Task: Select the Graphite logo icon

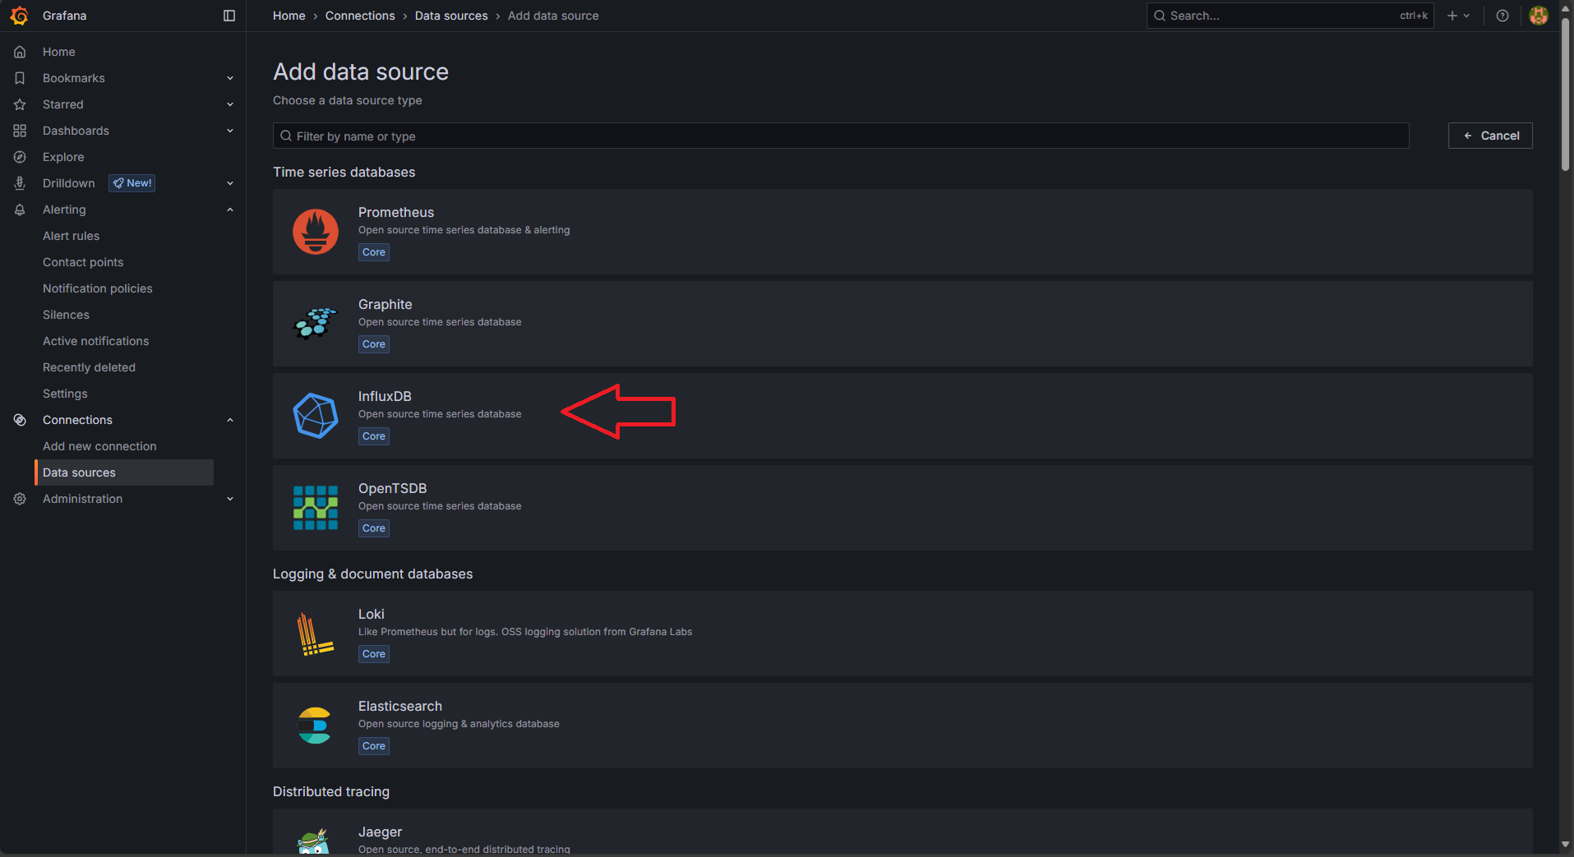Action: tap(316, 324)
